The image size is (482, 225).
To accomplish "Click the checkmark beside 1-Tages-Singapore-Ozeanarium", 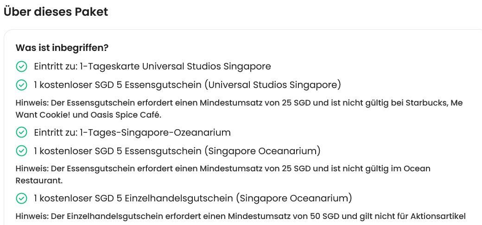I will [x=21, y=133].
